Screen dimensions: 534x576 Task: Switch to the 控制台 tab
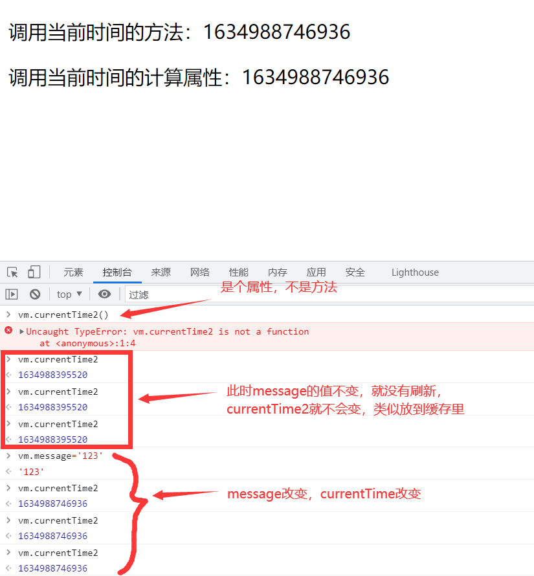[x=117, y=272]
